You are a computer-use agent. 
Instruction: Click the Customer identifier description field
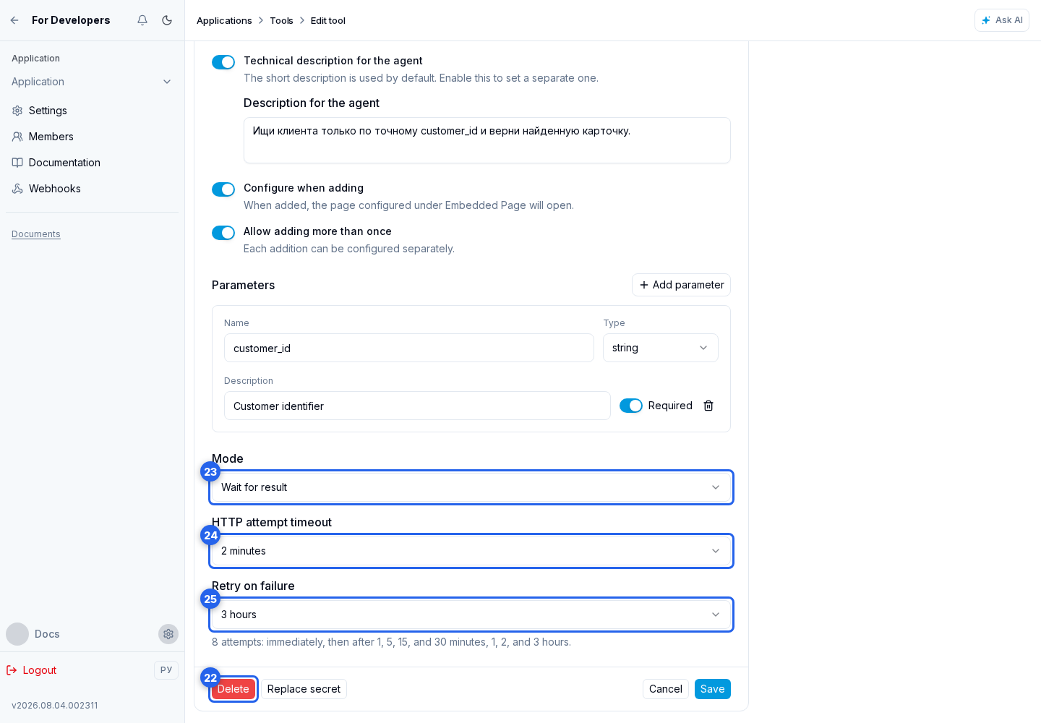point(417,406)
